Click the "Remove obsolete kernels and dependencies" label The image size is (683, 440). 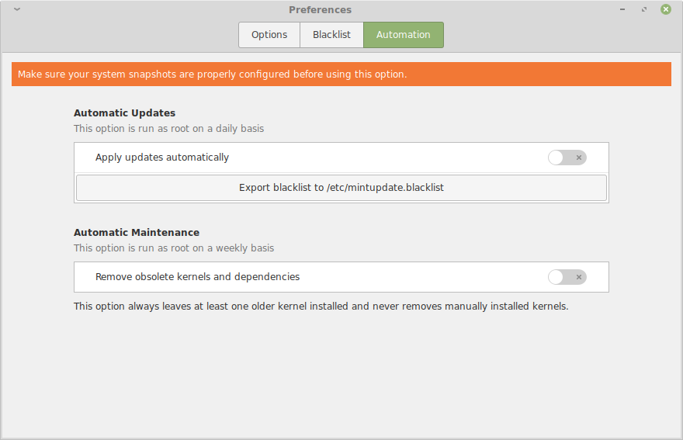click(x=197, y=277)
